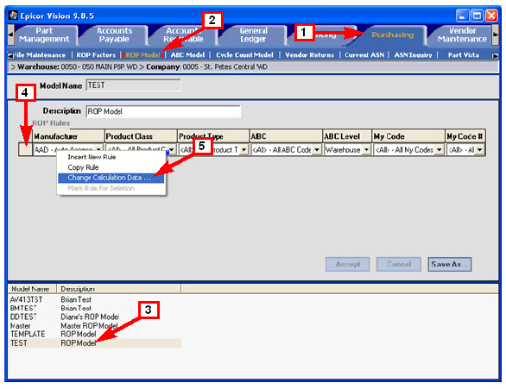Click Mark Rule For Deletion menu entry
The width and height of the screenshot is (506, 389).
[111, 188]
